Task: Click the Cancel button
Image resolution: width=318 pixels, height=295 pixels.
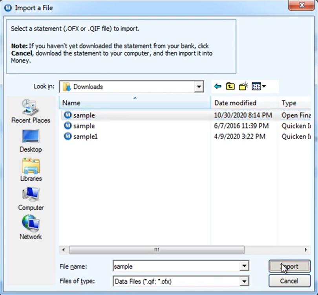Action: [x=289, y=281]
